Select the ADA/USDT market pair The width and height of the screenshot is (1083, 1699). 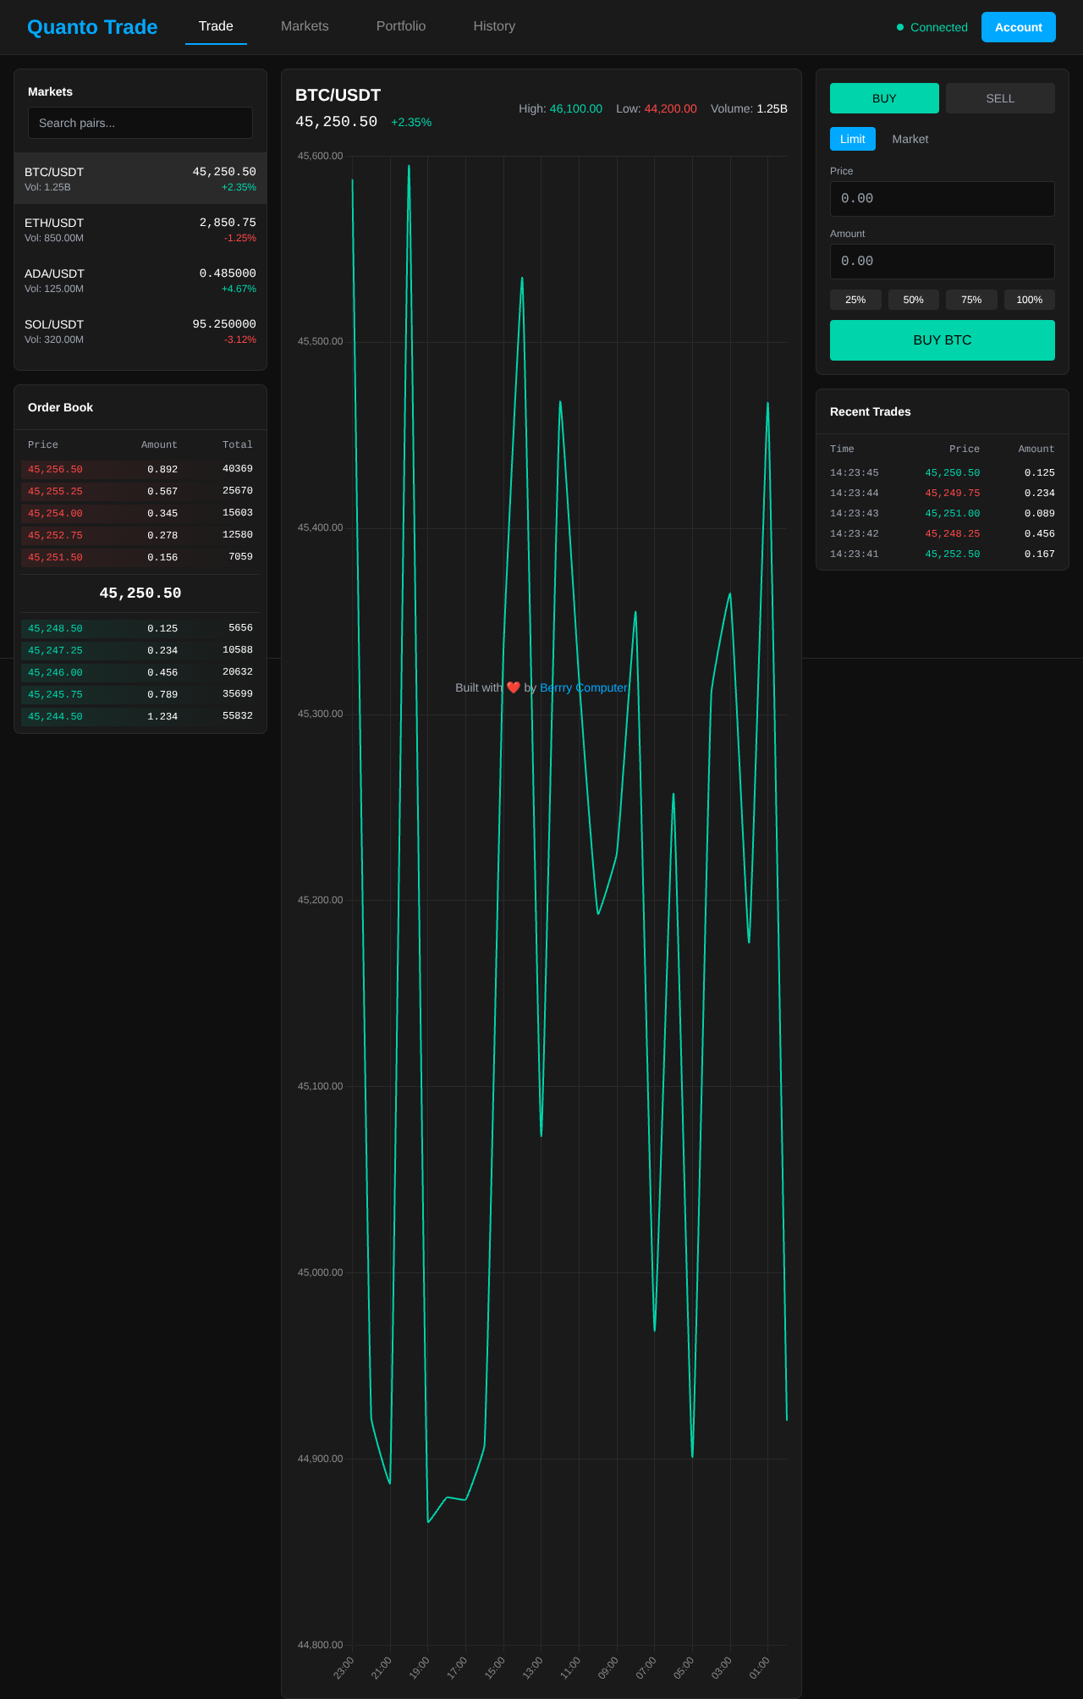point(140,280)
